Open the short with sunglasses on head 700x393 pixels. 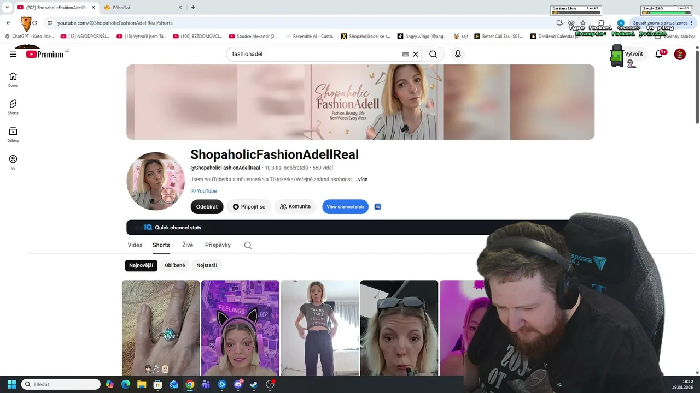click(399, 327)
